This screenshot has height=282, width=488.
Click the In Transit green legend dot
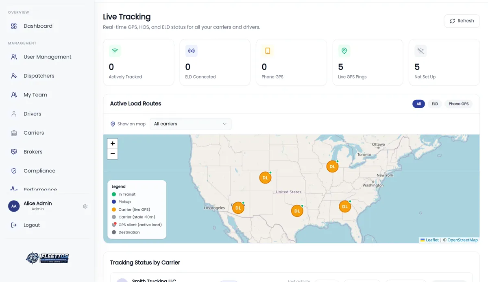click(x=114, y=195)
